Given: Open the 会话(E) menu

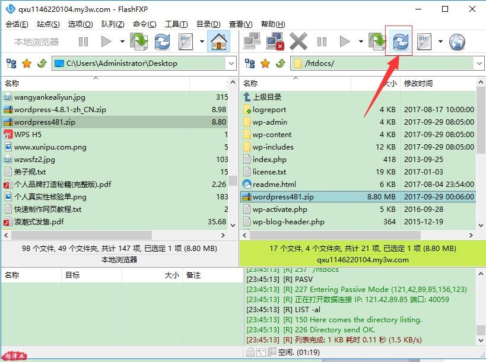Looking at the screenshot, I should click(17, 24).
